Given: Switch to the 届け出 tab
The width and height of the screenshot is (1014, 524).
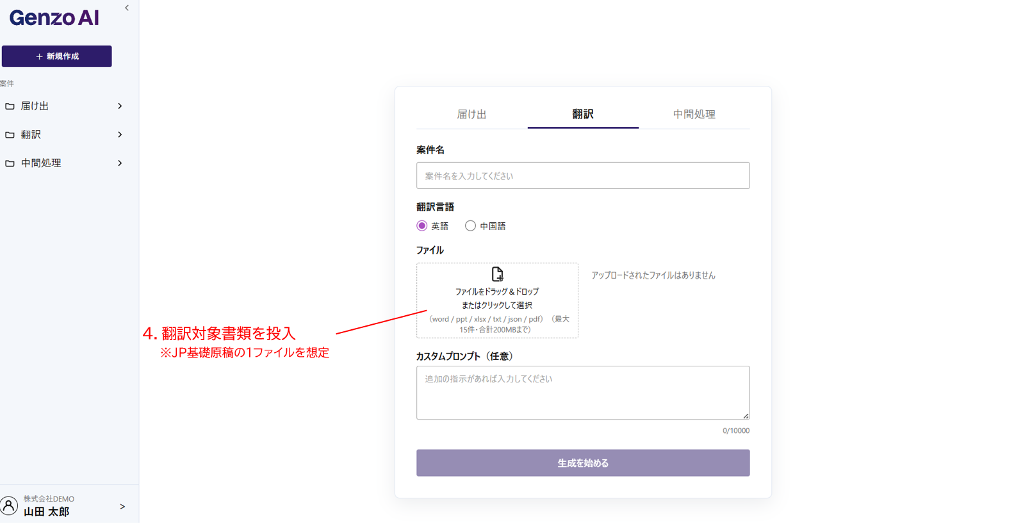Looking at the screenshot, I should click(472, 115).
